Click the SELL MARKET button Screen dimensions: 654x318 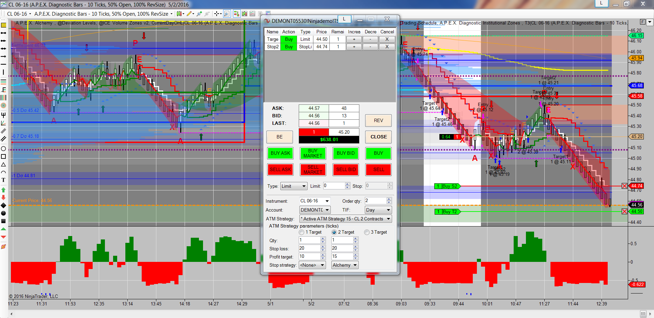point(313,170)
